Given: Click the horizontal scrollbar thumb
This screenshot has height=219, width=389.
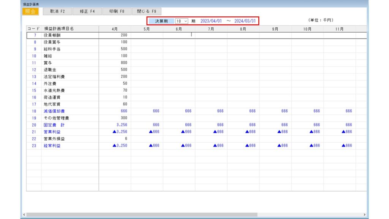Looking at the screenshot, I should pos(142,214).
